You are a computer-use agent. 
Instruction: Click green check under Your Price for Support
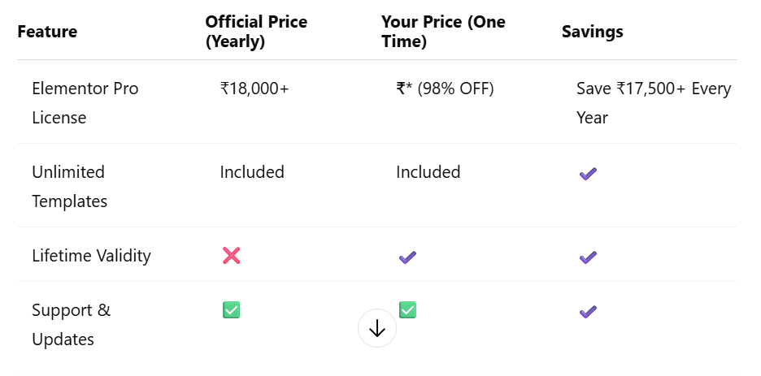(x=407, y=309)
